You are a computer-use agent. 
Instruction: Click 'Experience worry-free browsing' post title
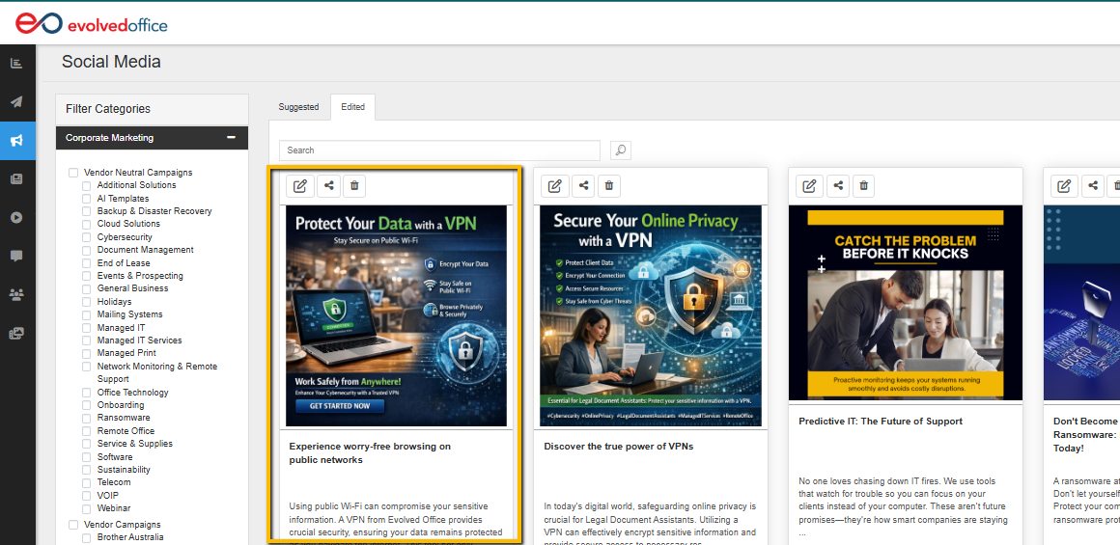coord(370,453)
